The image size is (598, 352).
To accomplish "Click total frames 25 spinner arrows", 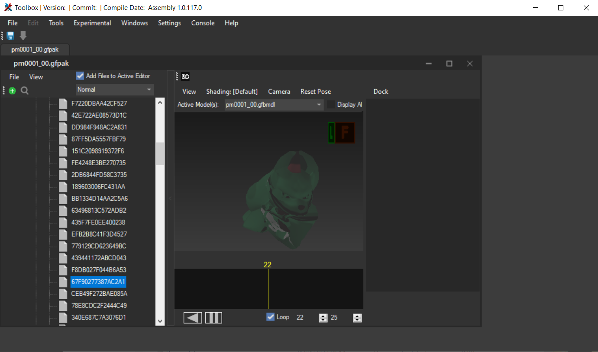I will [x=357, y=318].
